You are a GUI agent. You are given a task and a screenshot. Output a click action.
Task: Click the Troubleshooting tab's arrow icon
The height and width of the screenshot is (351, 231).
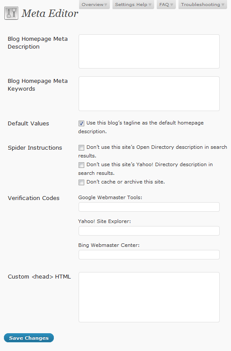[x=223, y=5]
